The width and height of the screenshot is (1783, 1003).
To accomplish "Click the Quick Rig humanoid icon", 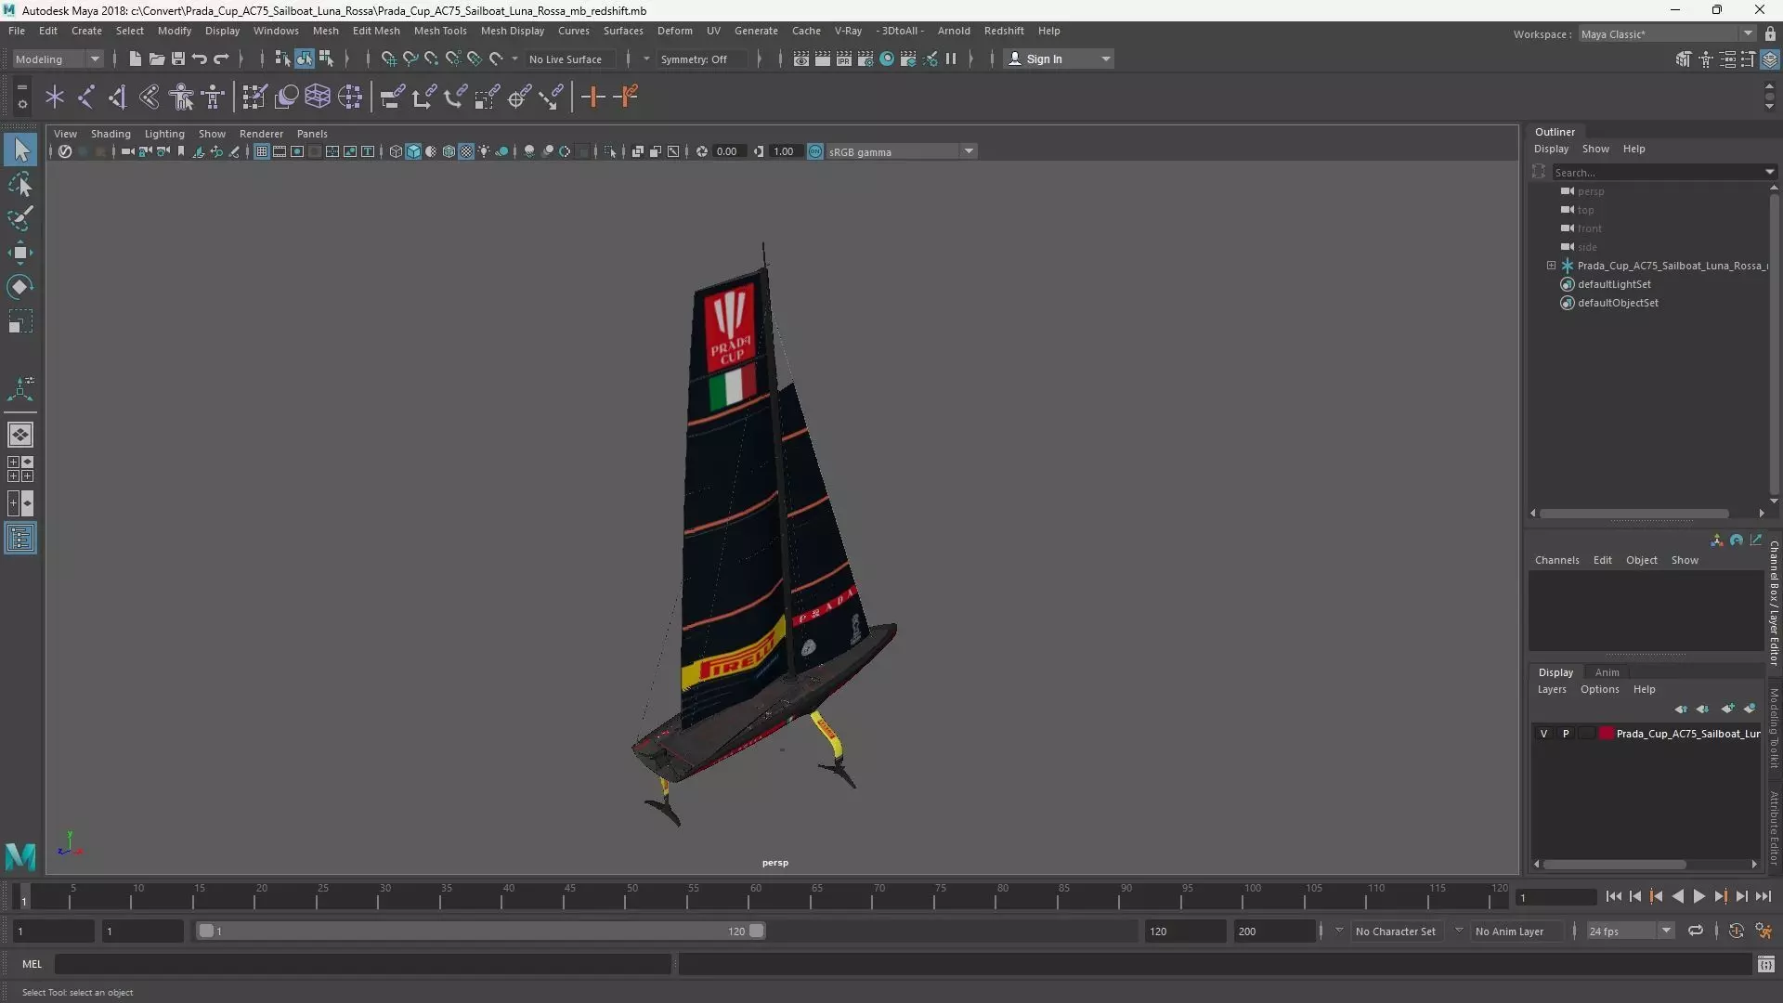I will coord(182,97).
